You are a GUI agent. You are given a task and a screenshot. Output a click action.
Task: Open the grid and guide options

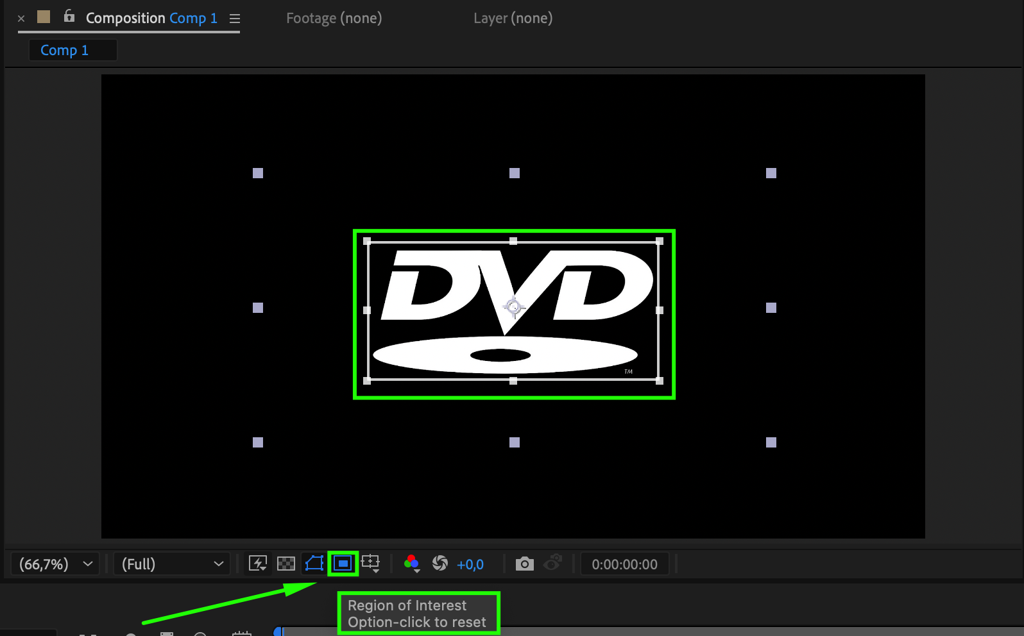(371, 564)
